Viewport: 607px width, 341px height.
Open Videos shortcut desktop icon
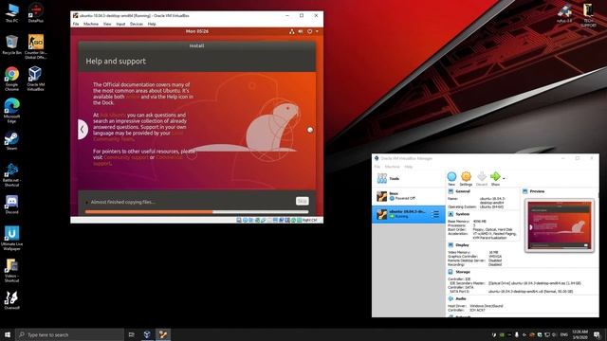point(11,270)
